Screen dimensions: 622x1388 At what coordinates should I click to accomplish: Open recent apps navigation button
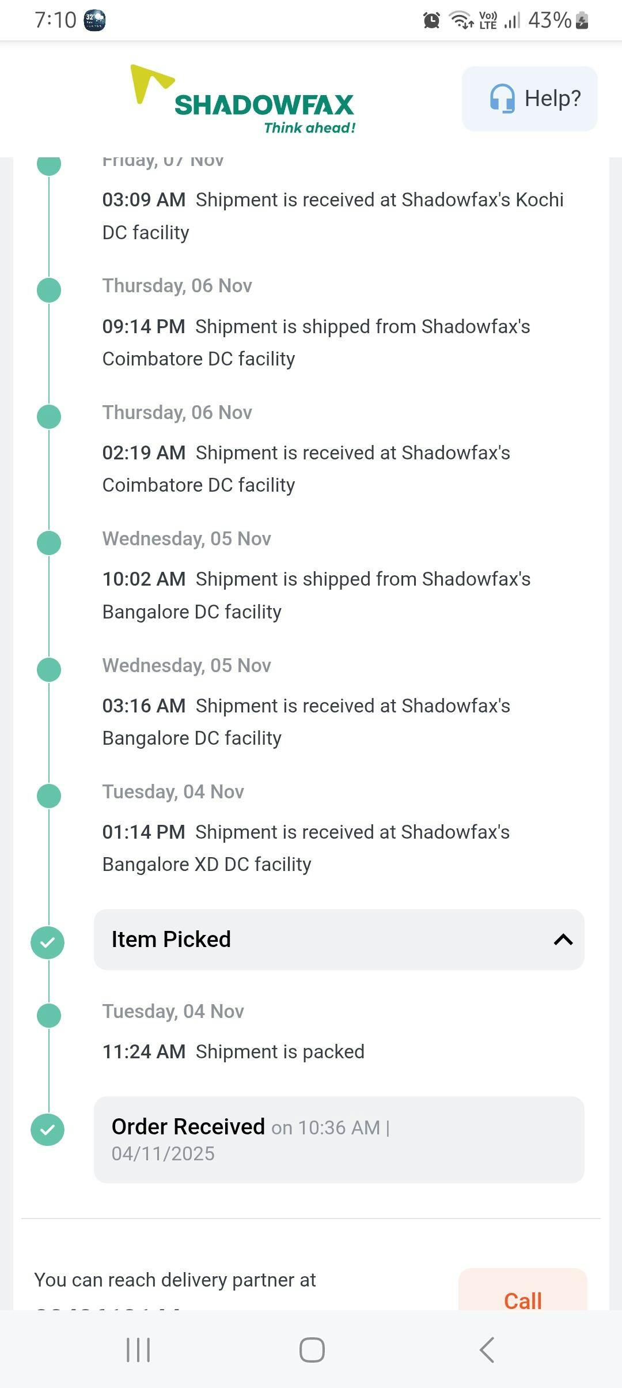138,1349
